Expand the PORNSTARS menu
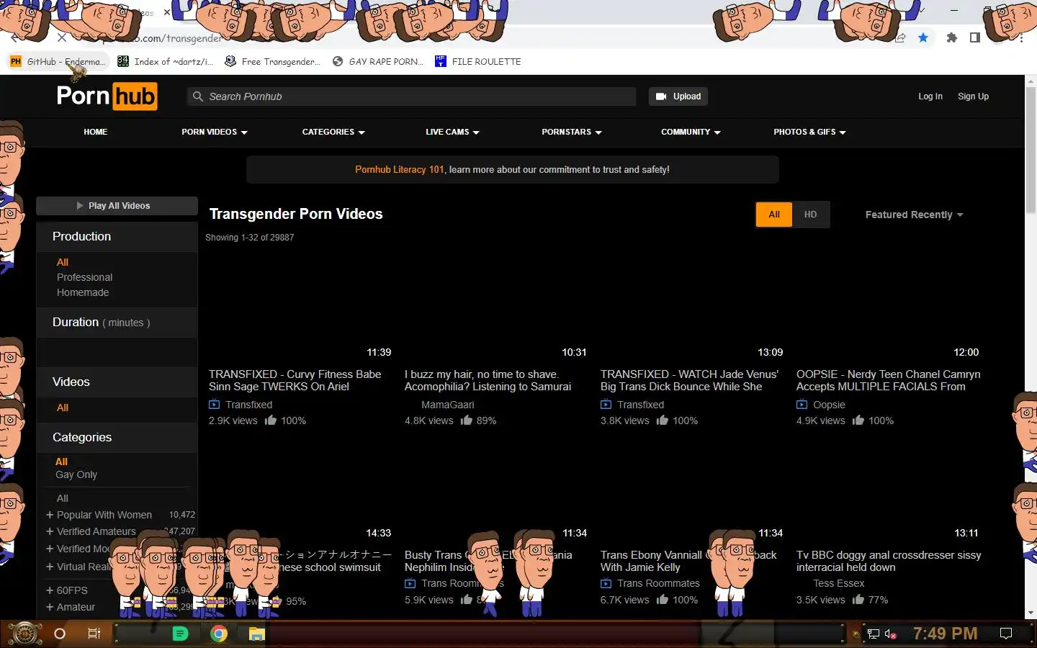 (572, 132)
